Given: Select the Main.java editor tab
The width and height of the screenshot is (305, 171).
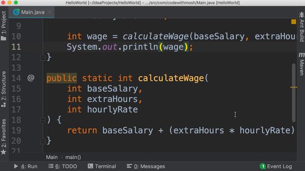Looking at the screenshot, I should (x=31, y=12).
